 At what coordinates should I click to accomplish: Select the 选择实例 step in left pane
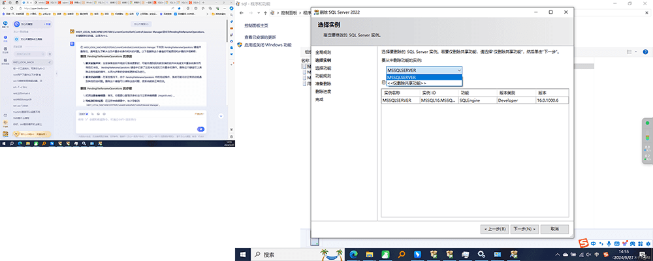pos(323,61)
